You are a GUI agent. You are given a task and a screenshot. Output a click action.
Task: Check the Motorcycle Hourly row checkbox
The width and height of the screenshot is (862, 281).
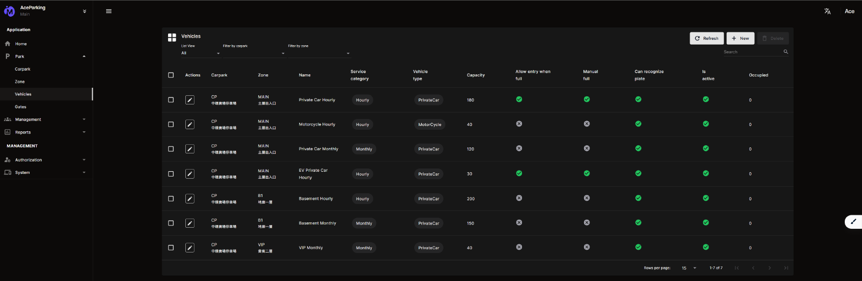point(171,125)
